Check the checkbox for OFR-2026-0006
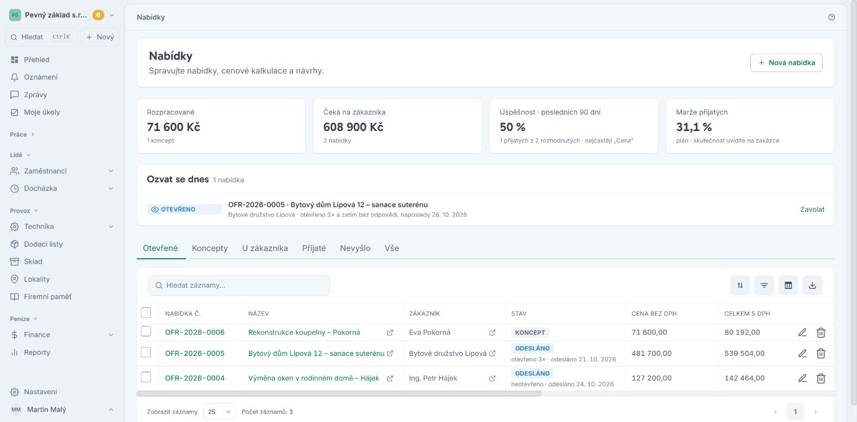The width and height of the screenshot is (857, 422). coord(146,331)
